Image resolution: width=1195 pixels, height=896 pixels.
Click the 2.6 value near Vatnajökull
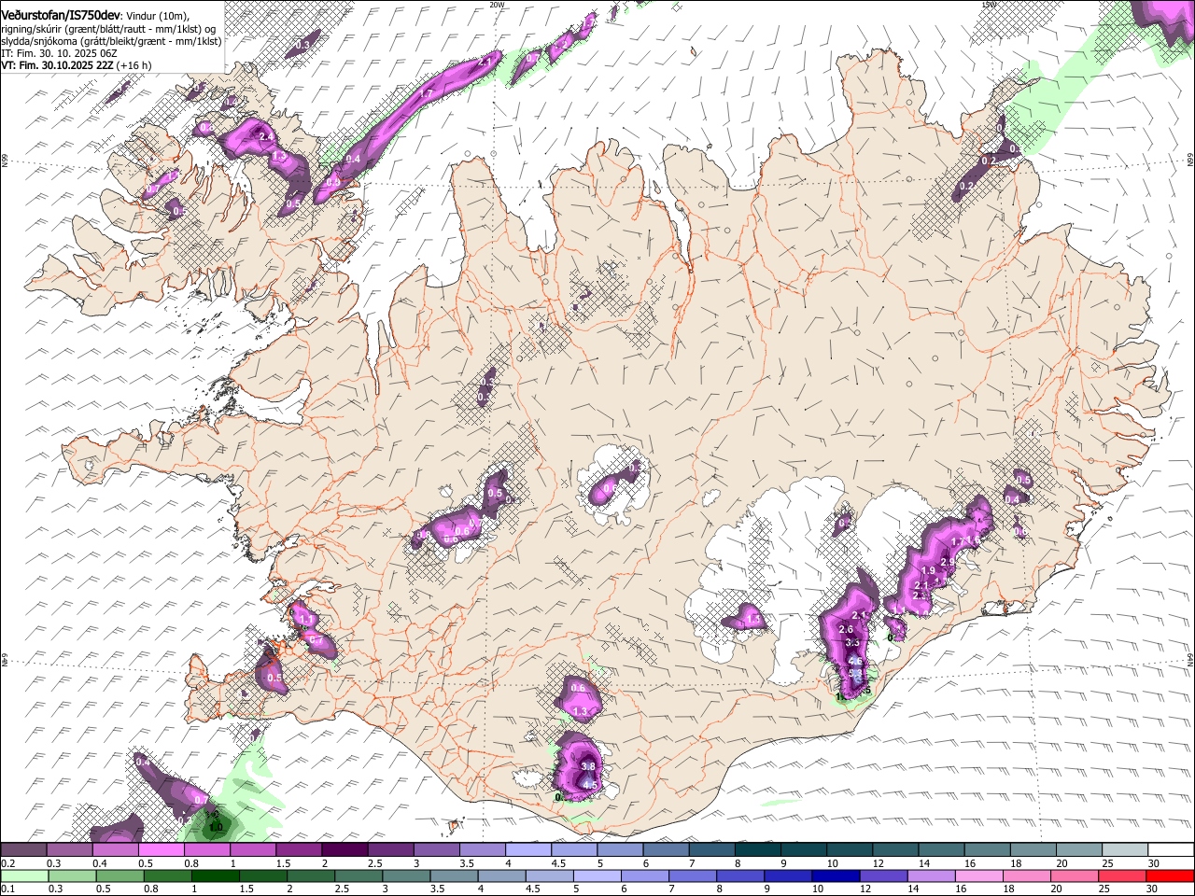click(x=847, y=630)
